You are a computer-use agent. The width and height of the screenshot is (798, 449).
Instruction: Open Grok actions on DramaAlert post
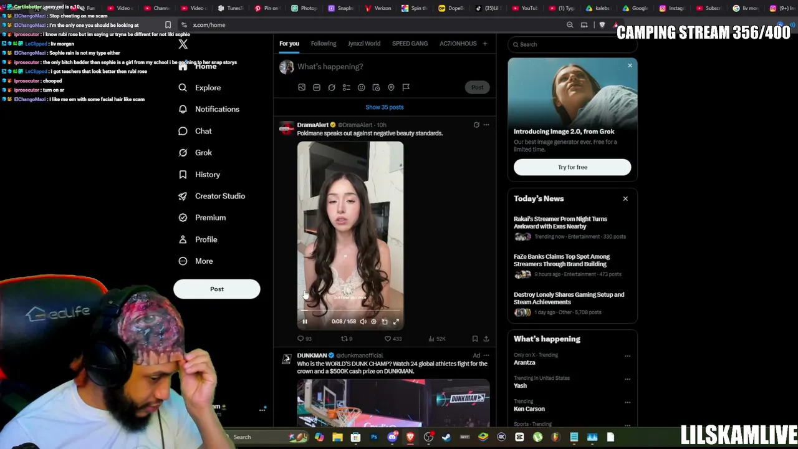click(x=476, y=125)
